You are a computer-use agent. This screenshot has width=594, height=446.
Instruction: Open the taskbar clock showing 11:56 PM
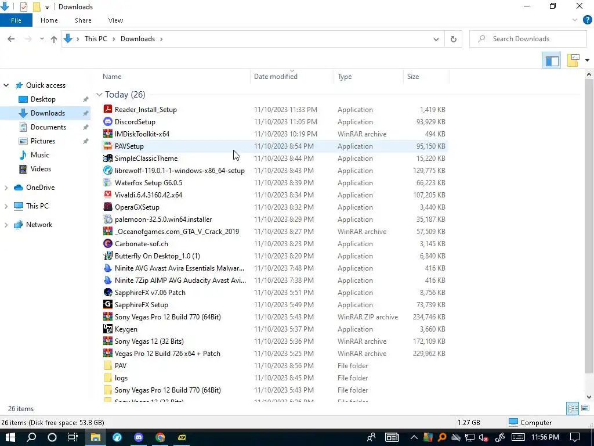(545, 437)
